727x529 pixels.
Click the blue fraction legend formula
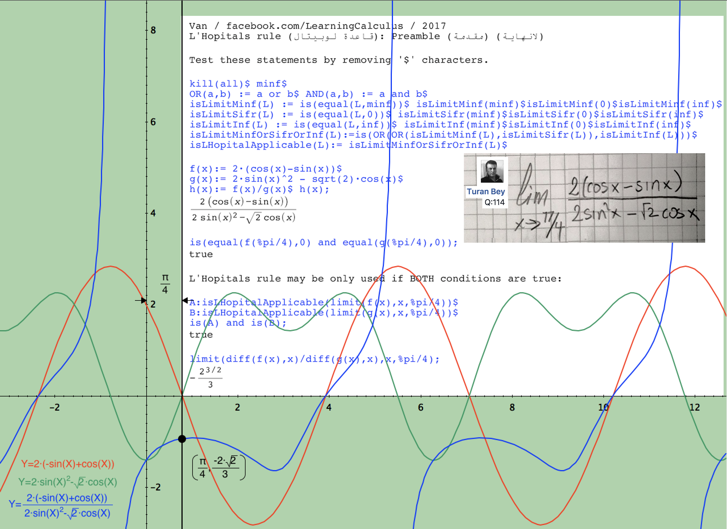[60, 506]
